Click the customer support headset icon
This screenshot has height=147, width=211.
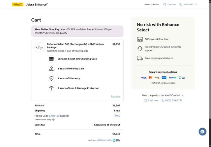(x=140, y=49)
